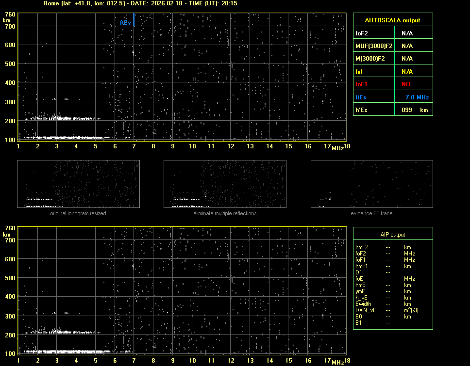Click the AUTOSCALA output header
470x366 pixels.
(x=392, y=20)
